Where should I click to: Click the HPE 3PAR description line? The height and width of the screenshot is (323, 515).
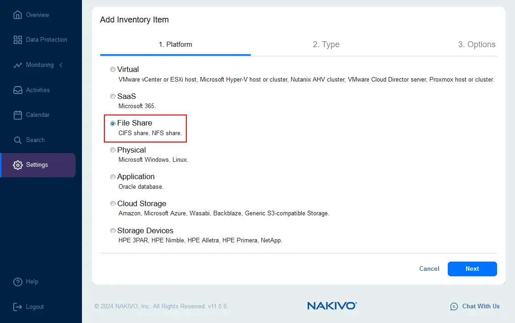pyautogui.click(x=201, y=240)
